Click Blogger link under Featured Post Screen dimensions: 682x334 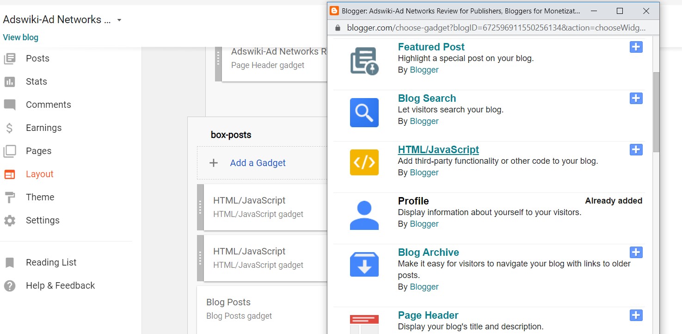tap(424, 70)
